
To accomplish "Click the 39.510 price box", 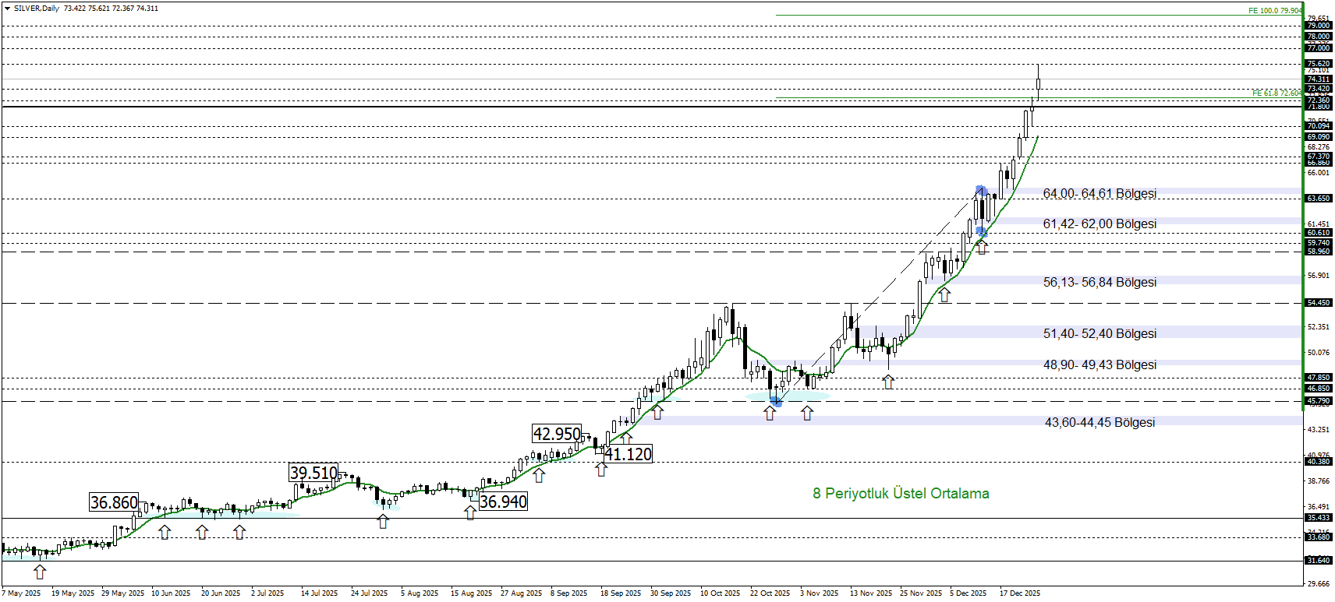I will [x=313, y=473].
